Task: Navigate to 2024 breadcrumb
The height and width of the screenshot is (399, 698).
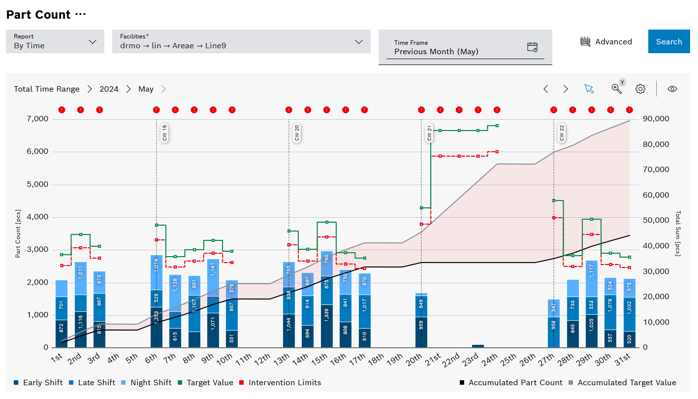Action: tap(109, 89)
